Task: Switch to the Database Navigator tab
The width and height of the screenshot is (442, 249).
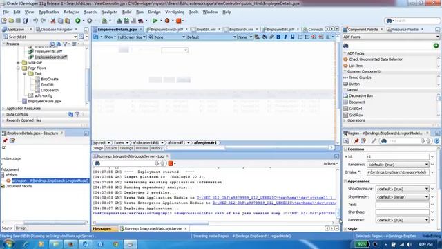Action: pos(56,29)
